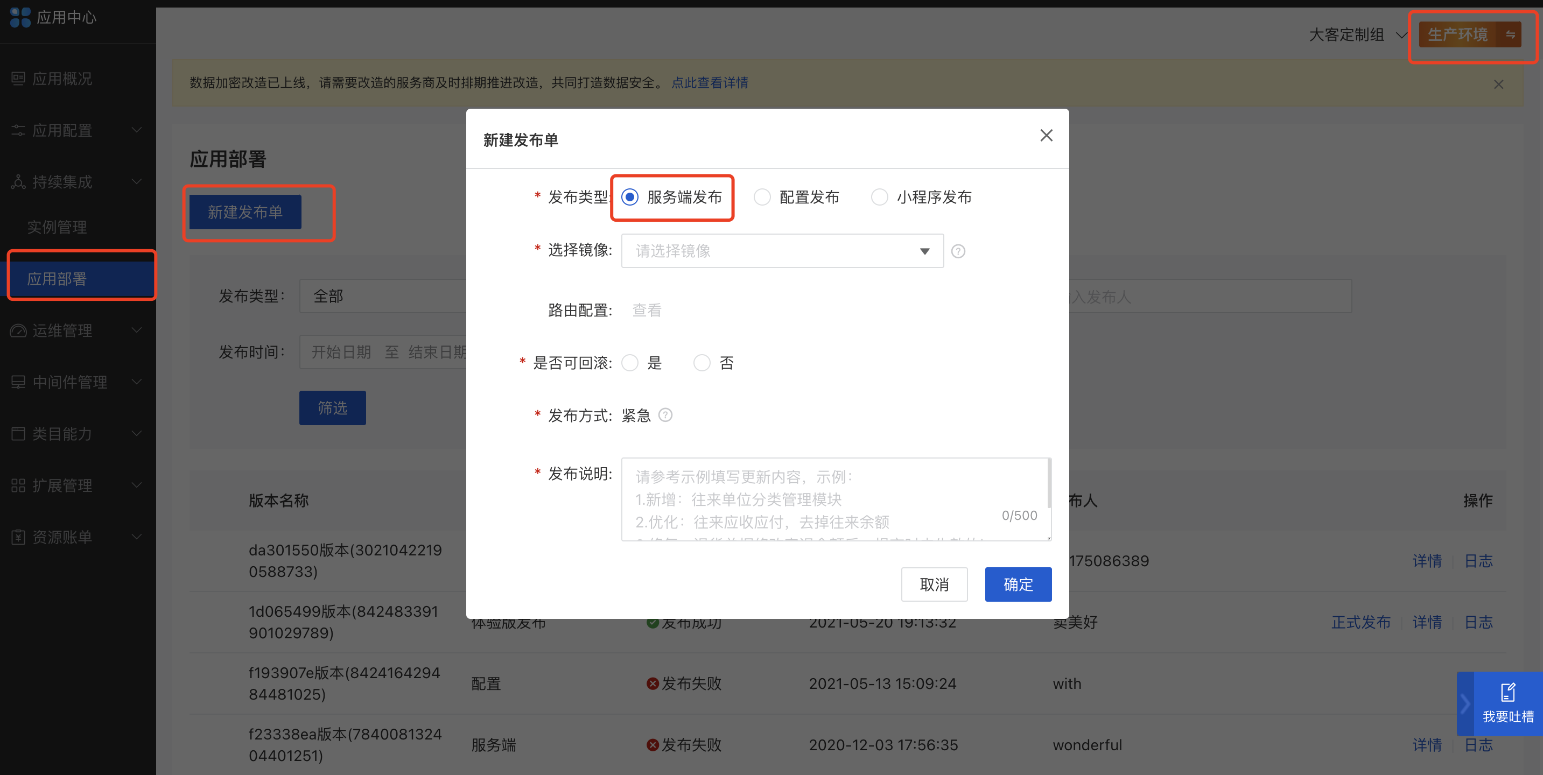
Task: Click the 发布人 input field
Action: pyautogui.click(x=1210, y=296)
